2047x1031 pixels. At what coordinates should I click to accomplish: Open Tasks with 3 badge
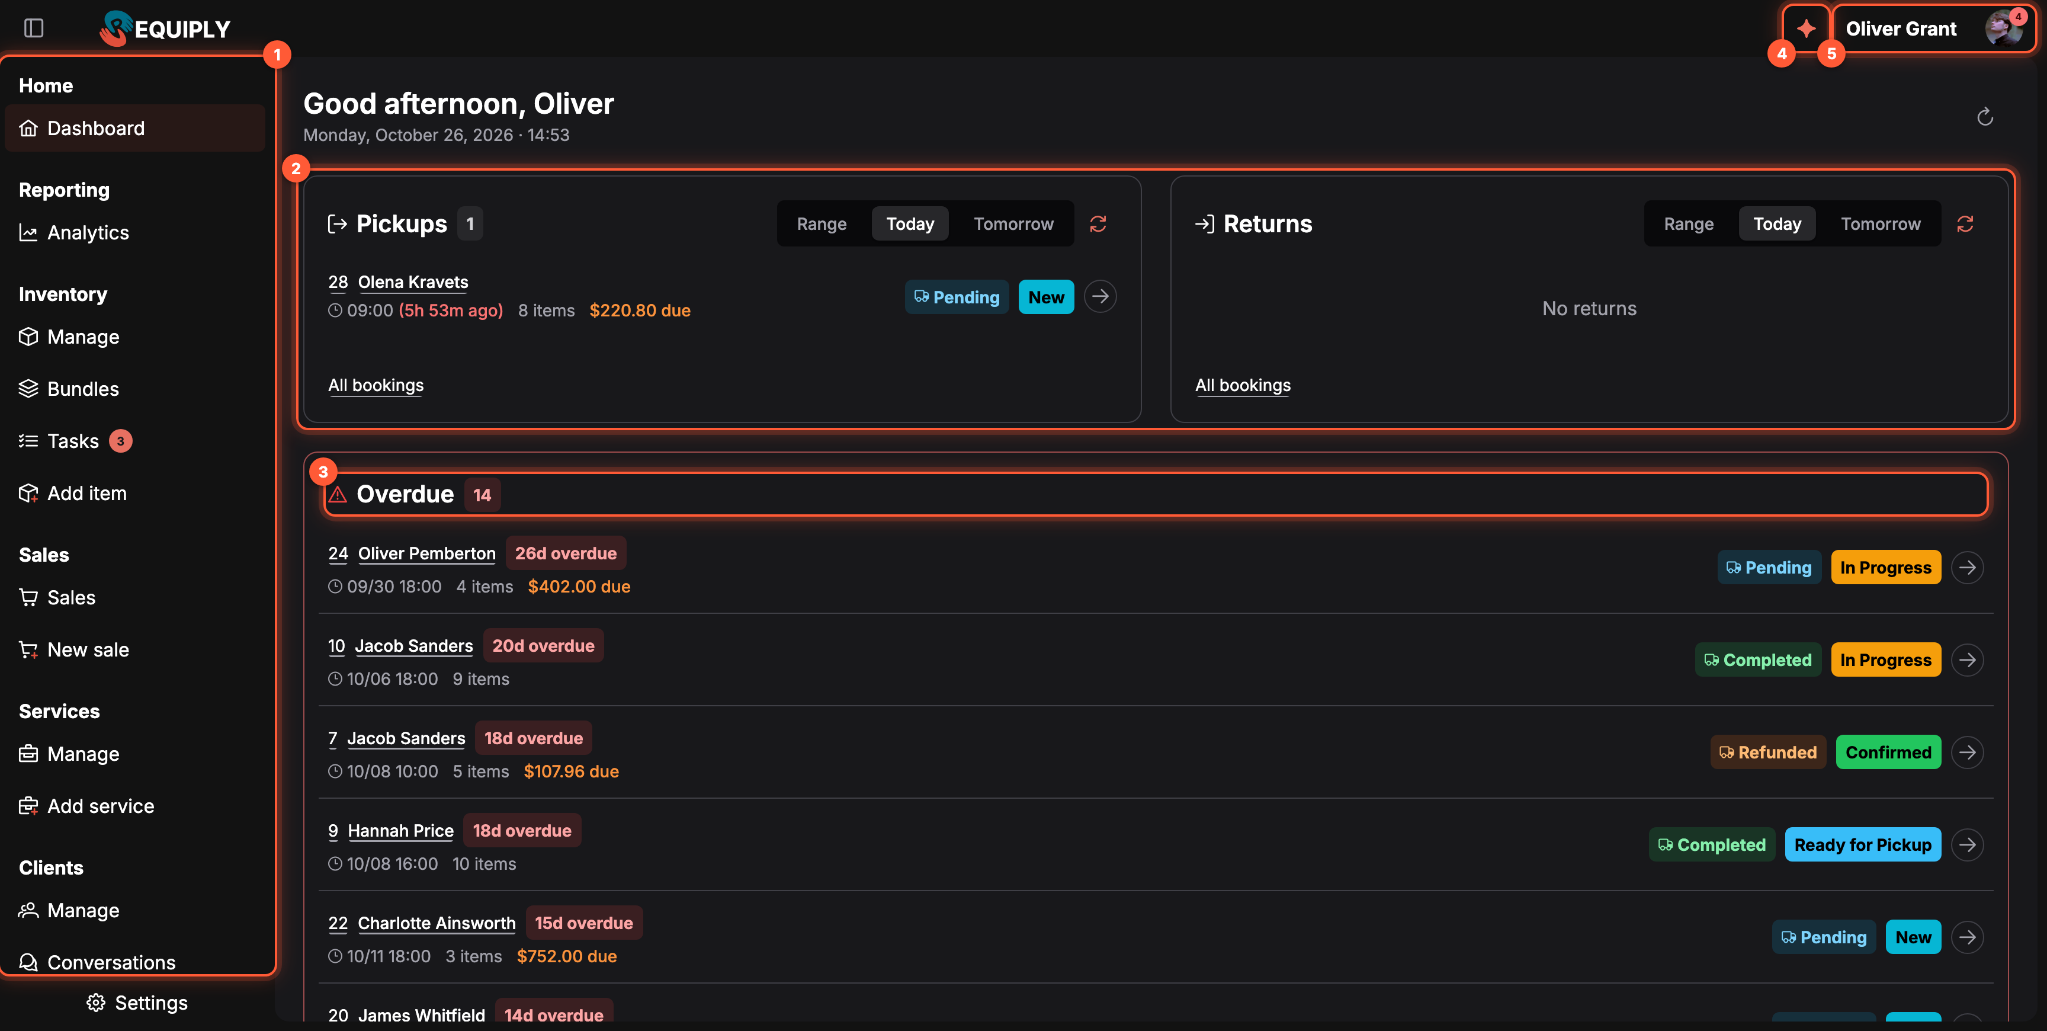click(x=135, y=441)
